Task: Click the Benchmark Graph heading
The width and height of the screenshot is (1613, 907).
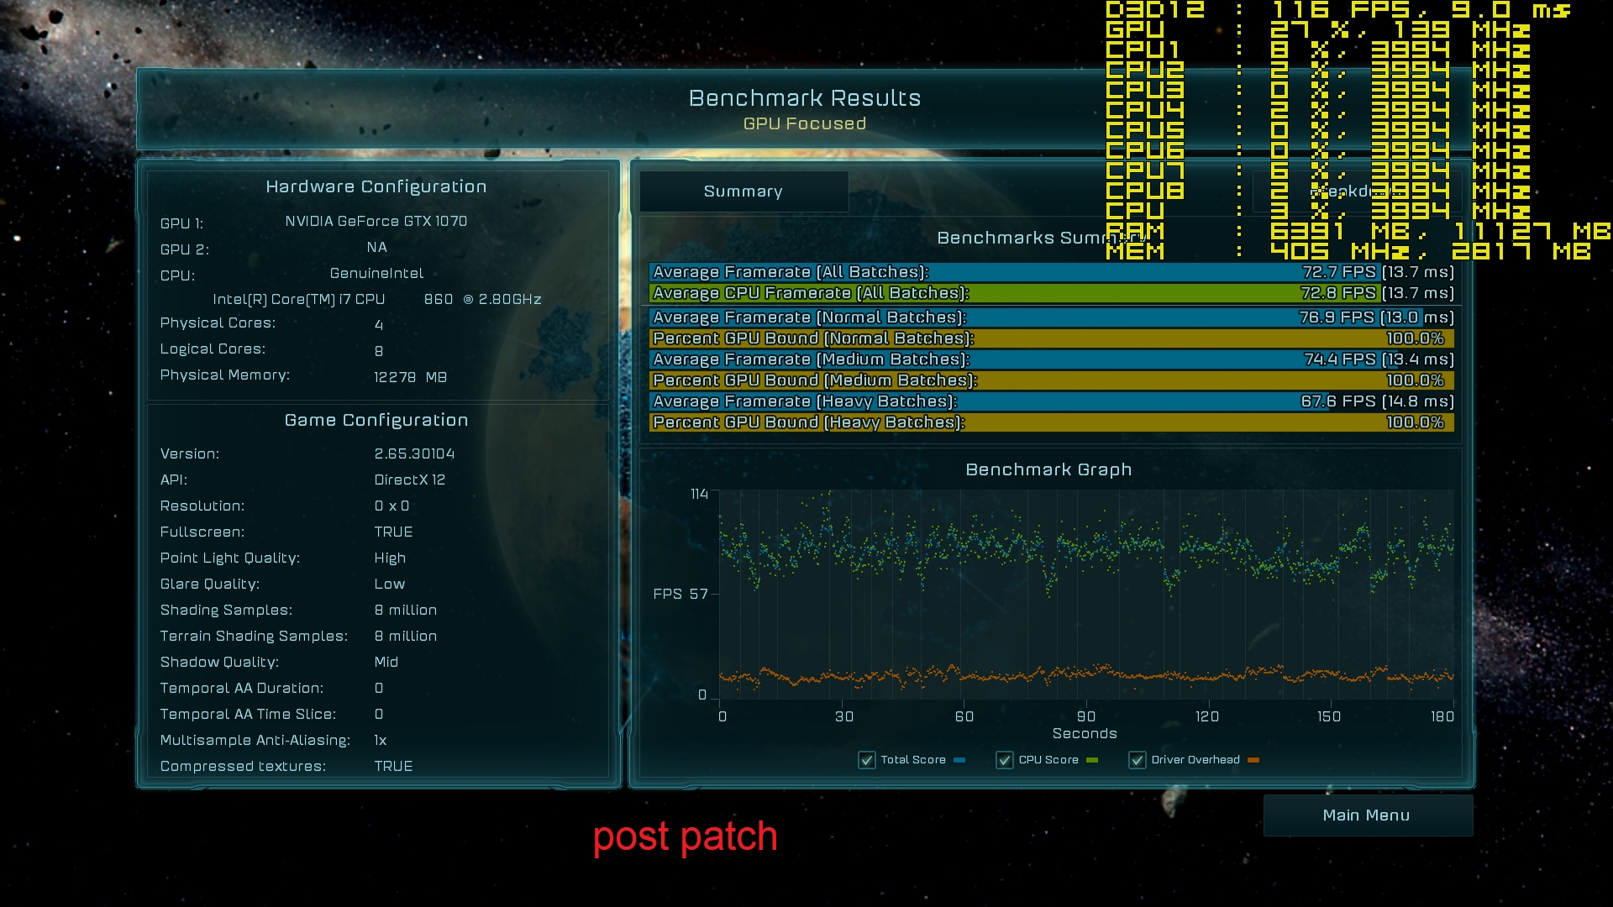Action: 1048,469
